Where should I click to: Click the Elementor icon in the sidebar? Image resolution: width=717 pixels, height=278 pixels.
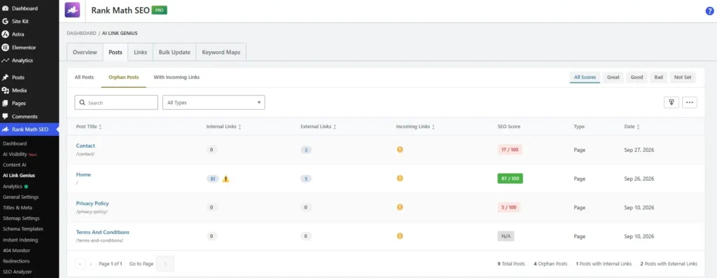tap(5, 47)
